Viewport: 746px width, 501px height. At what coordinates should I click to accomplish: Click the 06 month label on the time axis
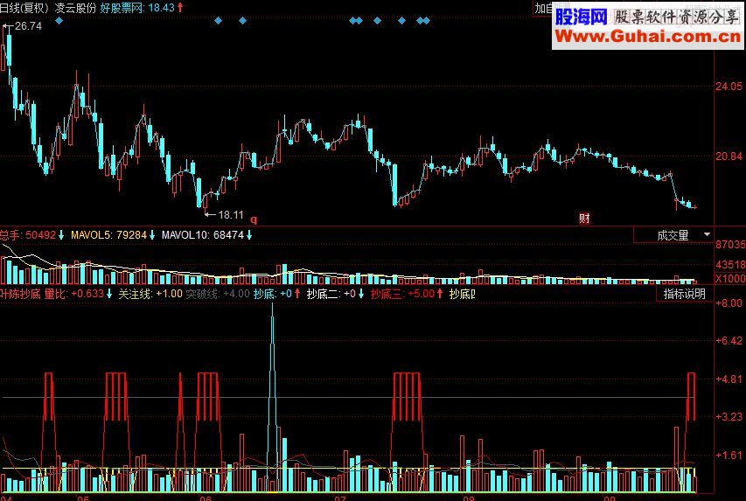click(206, 498)
